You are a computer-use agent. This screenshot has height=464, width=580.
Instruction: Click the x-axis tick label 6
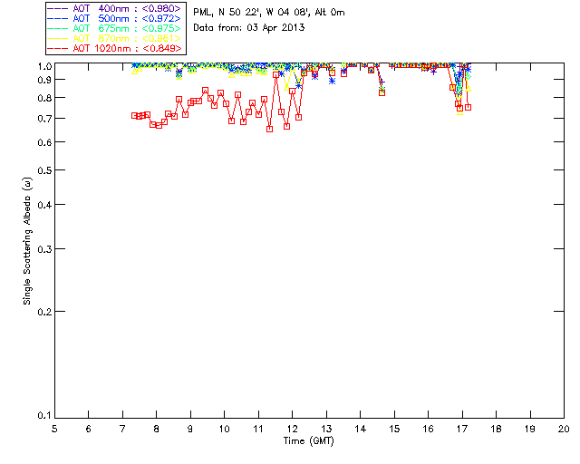[x=89, y=429]
